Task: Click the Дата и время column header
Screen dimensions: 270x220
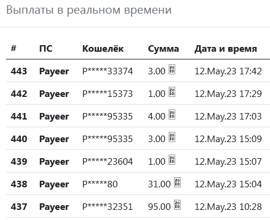Action: click(x=226, y=49)
